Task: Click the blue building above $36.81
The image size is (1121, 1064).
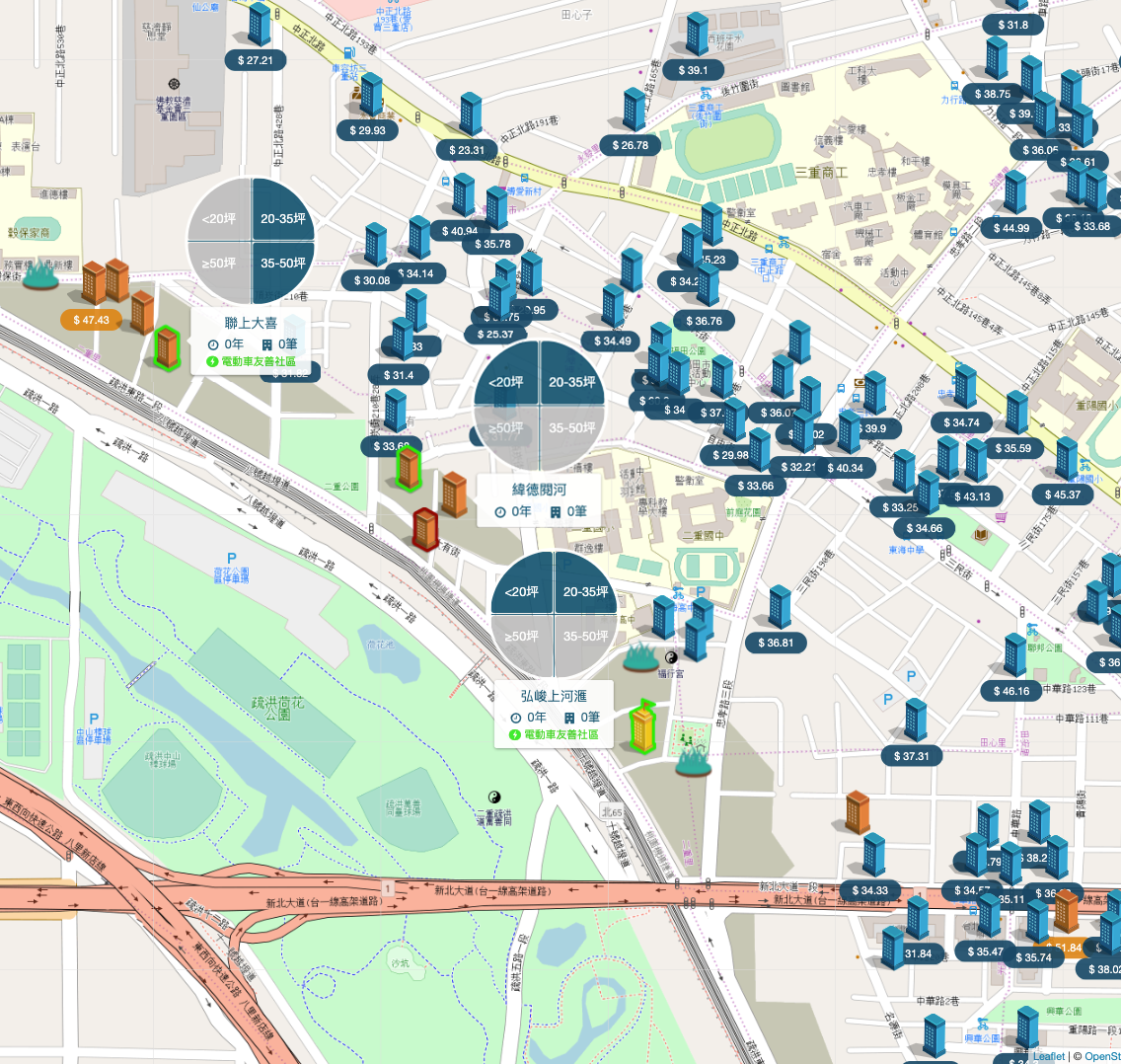Action: [780, 606]
